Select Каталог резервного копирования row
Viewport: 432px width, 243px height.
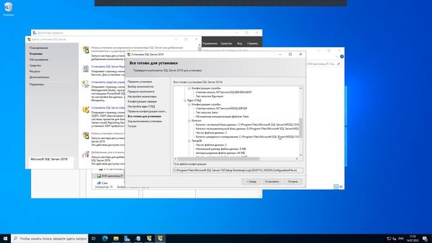(x=247, y=137)
